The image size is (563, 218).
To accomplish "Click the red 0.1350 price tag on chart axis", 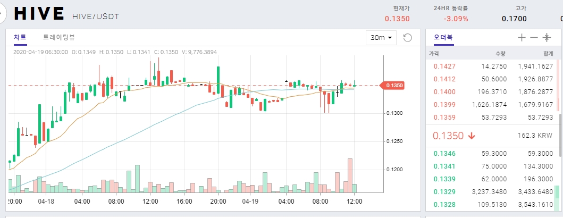I will 394,85.
